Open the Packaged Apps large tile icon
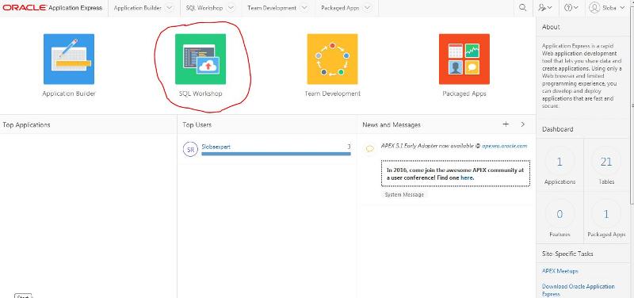634x298 pixels. (x=464, y=59)
